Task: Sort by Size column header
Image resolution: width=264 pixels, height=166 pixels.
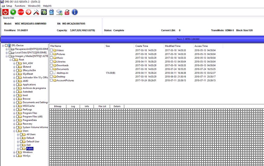Action: pos(119,46)
